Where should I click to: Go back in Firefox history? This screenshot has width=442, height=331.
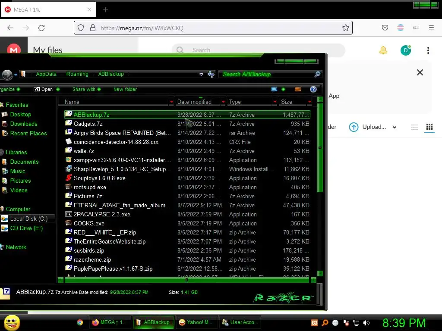tap(10, 28)
